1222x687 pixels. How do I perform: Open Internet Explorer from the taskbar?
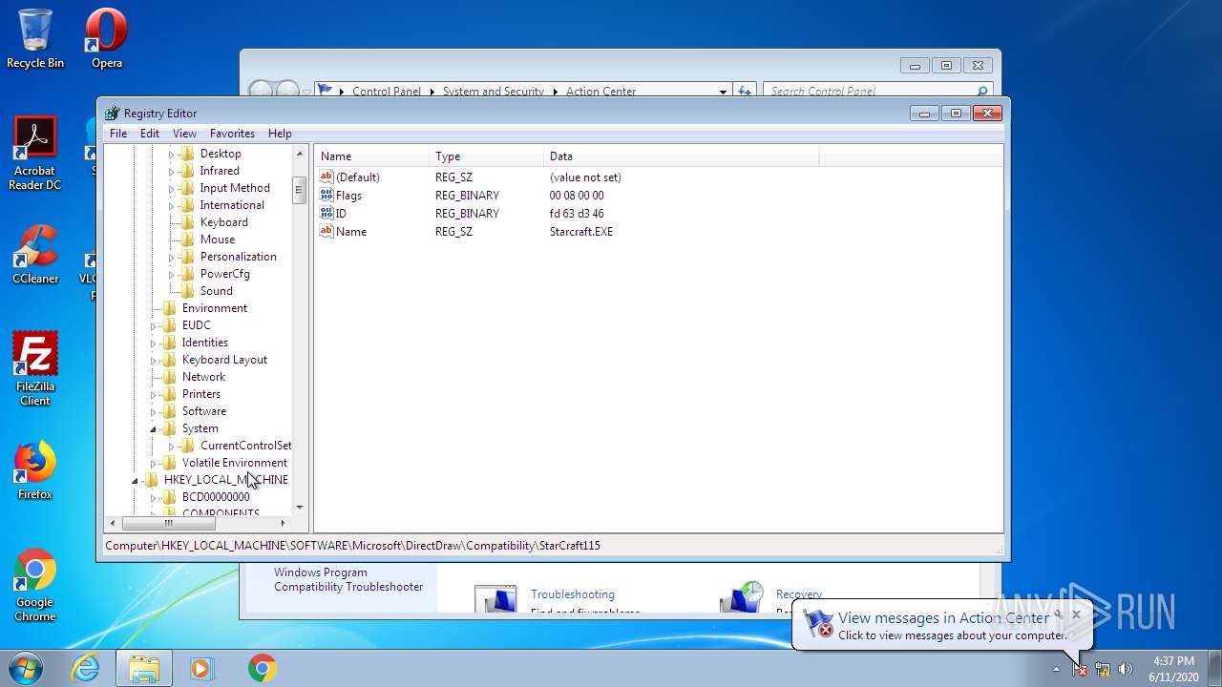[x=86, y=668]
